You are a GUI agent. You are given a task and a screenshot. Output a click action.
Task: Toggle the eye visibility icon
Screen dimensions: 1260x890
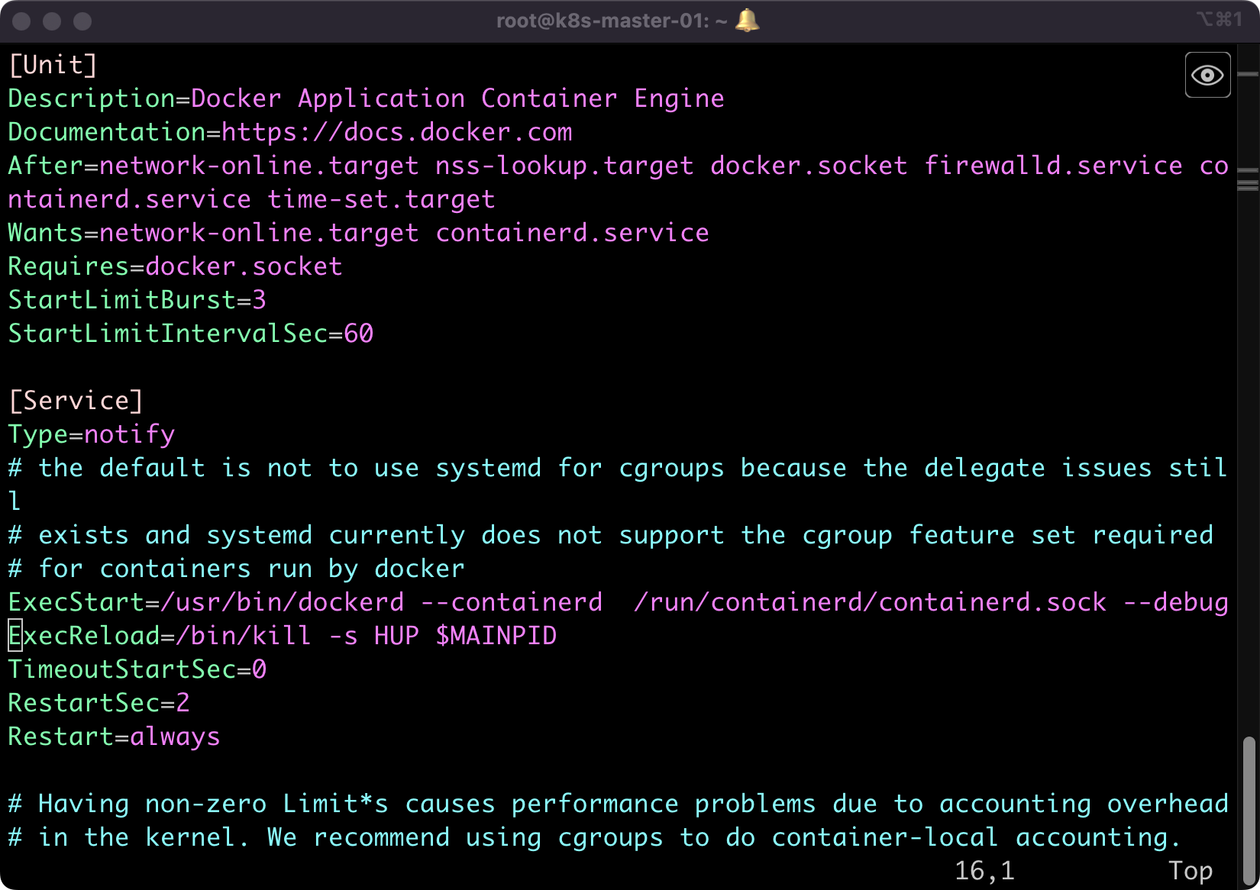point(1207,75)
